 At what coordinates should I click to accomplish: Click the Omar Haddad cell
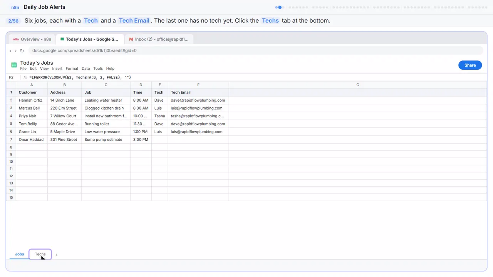(x=32, y=140)
